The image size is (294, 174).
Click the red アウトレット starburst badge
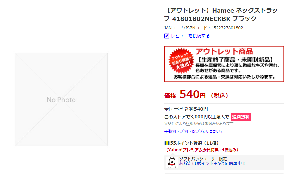coord(182,61)
